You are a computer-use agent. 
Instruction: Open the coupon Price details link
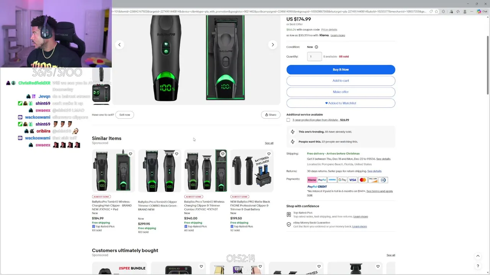click(329, 29)
